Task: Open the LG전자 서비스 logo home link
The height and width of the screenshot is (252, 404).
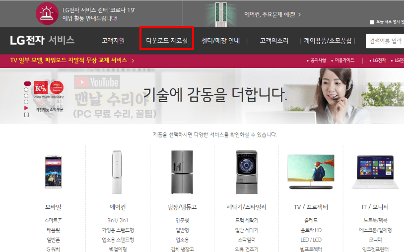Action: pyautogui.click(x=42, y=40)
